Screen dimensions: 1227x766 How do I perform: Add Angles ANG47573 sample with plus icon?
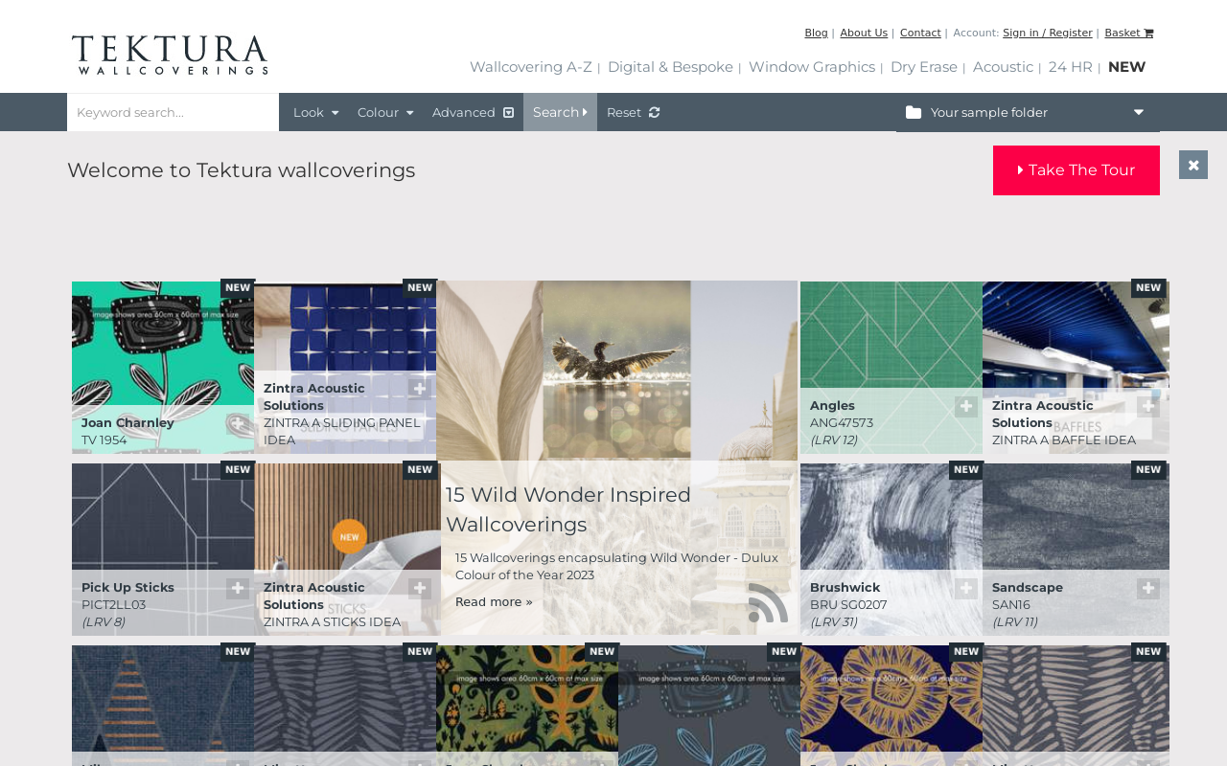tap(966, 407)
